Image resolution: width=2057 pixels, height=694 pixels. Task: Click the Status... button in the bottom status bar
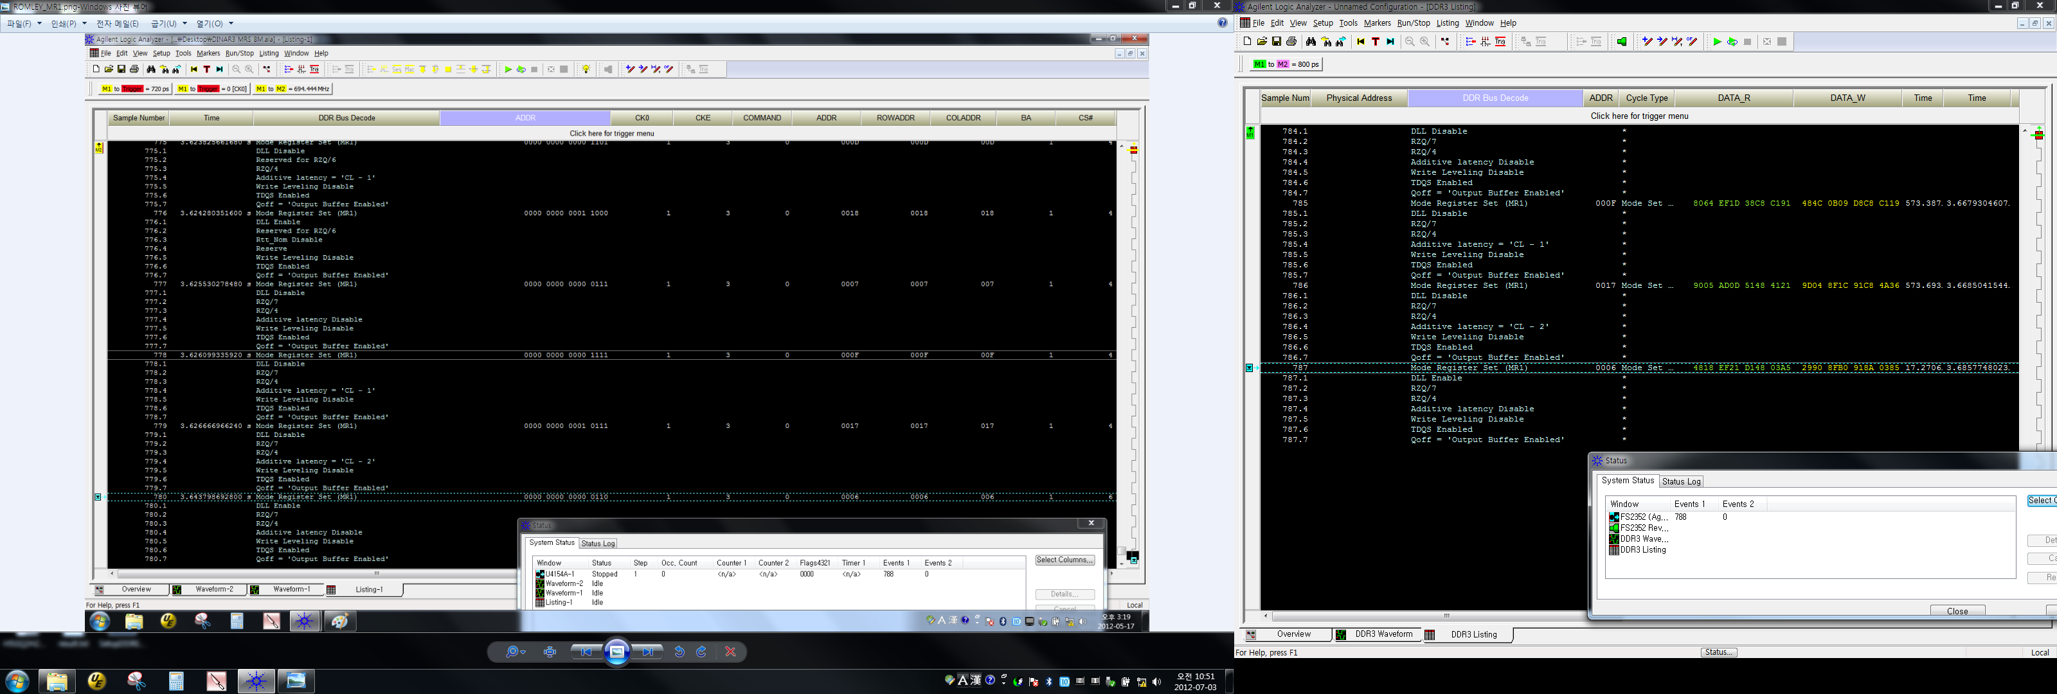click(1718, 652)
